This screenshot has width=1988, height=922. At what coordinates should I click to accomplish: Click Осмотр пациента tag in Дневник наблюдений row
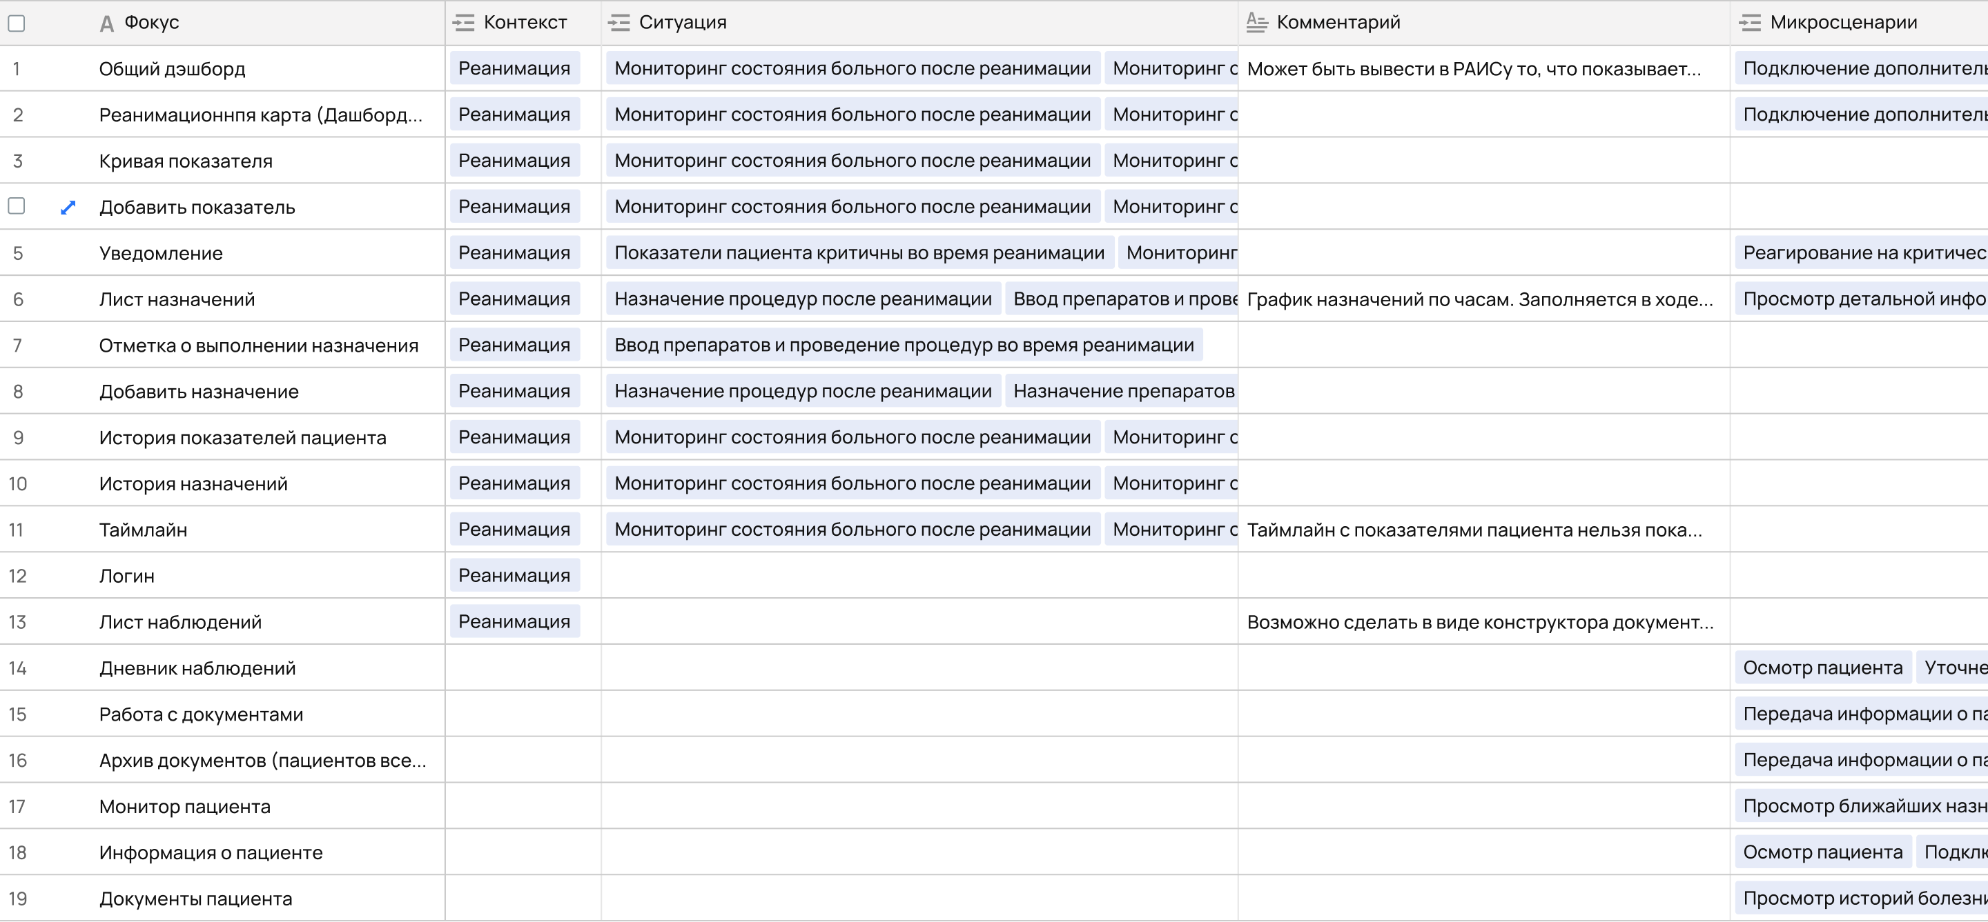click(1822, 668)
